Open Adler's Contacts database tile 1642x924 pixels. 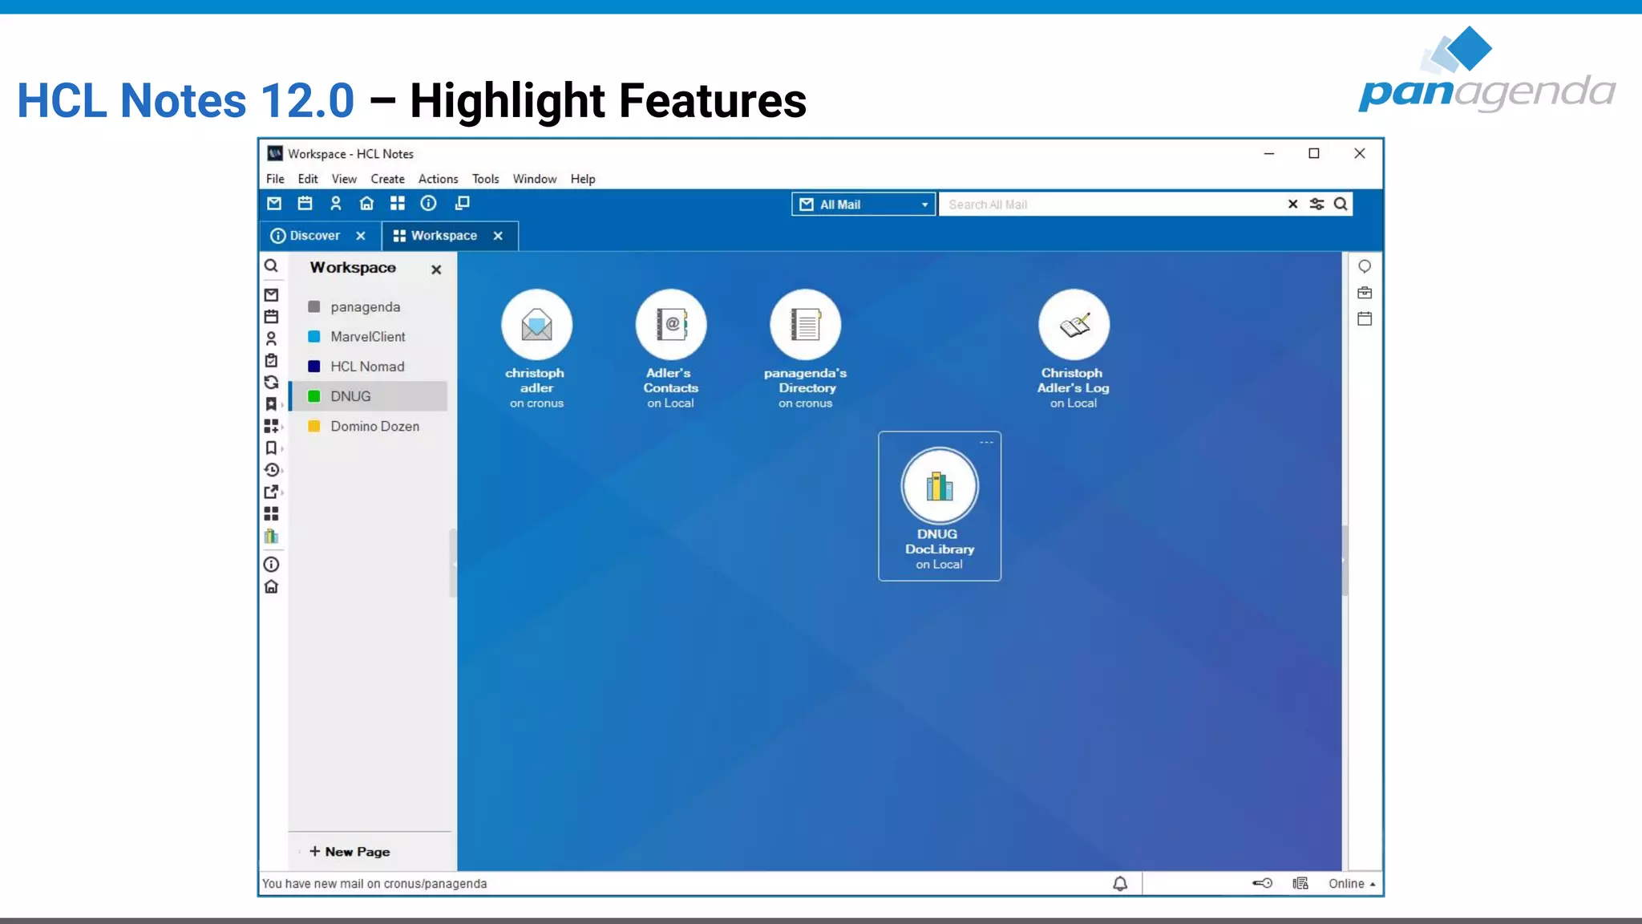pyautogui.click(x=670, y=349)
